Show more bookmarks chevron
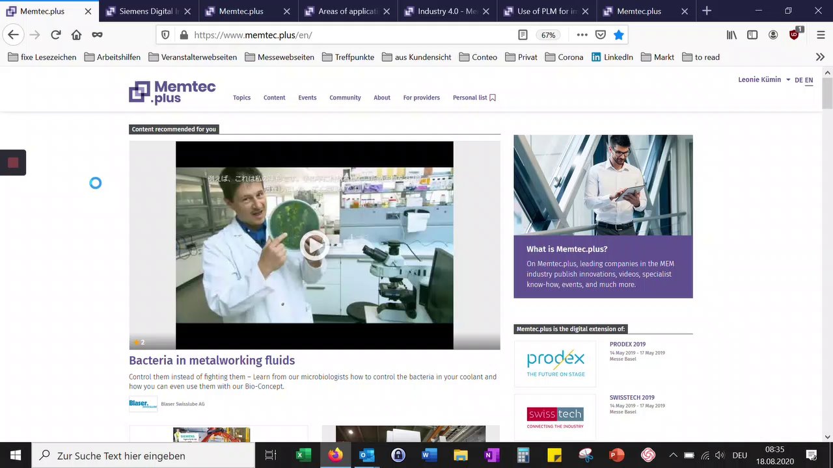Image resolution: width=833 pixels, height=468 pixels. pyautogui.click(x=820, y=57)
